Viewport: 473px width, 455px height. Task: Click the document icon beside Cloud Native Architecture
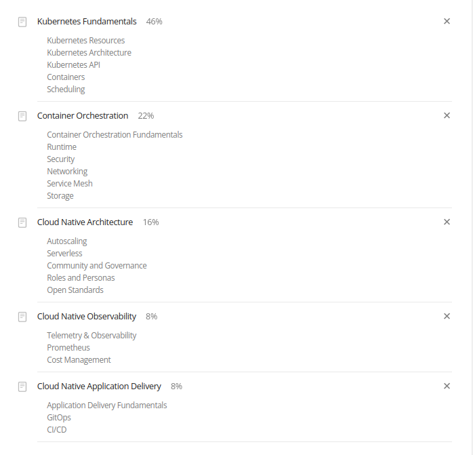click(x=22, y=222)
